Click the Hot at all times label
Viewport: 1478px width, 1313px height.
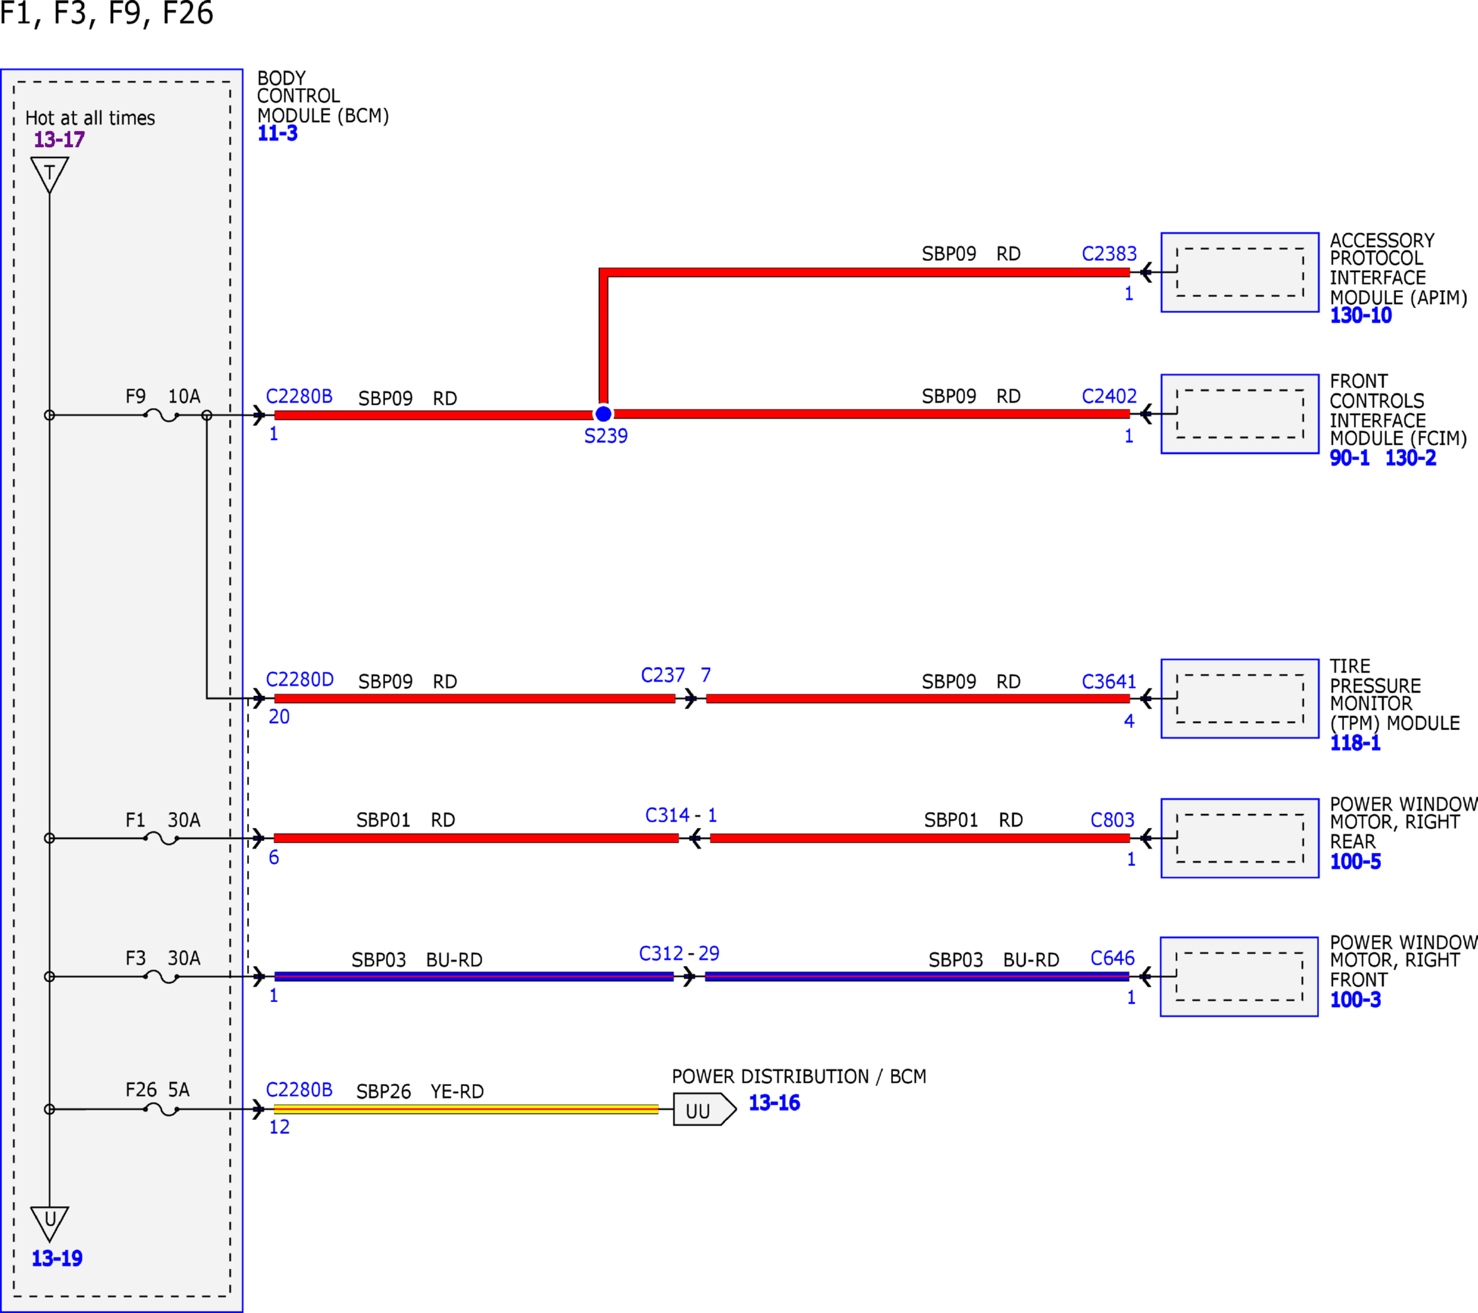[x=90, y=118]
